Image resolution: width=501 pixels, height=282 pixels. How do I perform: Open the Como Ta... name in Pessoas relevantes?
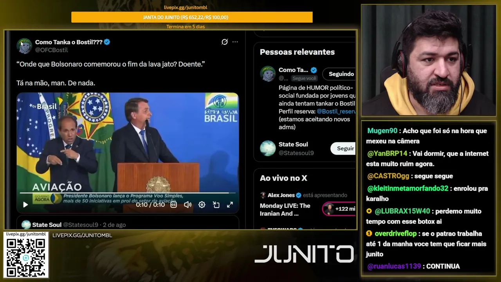294,70
